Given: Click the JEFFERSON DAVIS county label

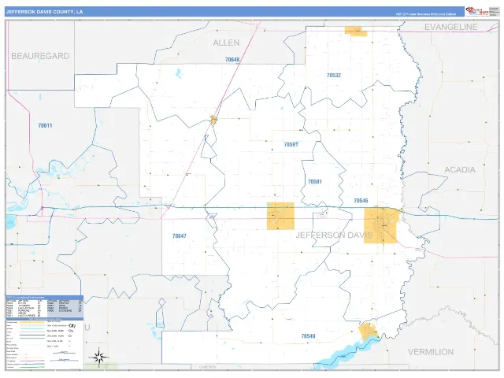Looking at the screenshot, I should point(334,235).
